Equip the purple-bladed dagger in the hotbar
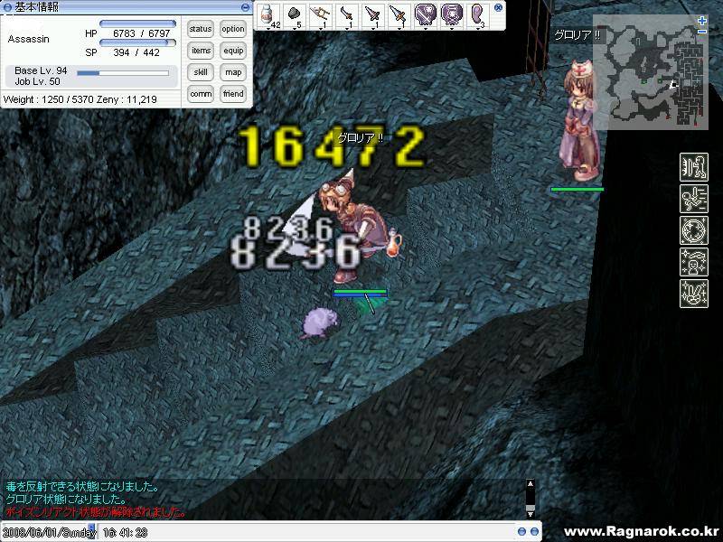 coord(372,14)
